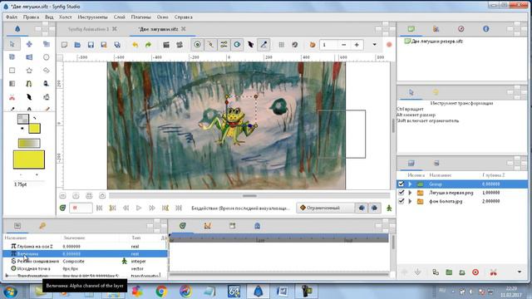This screenshot has width=532, height=299.
Task: Expand the Group layer
Action: click(x=410, y=184)
